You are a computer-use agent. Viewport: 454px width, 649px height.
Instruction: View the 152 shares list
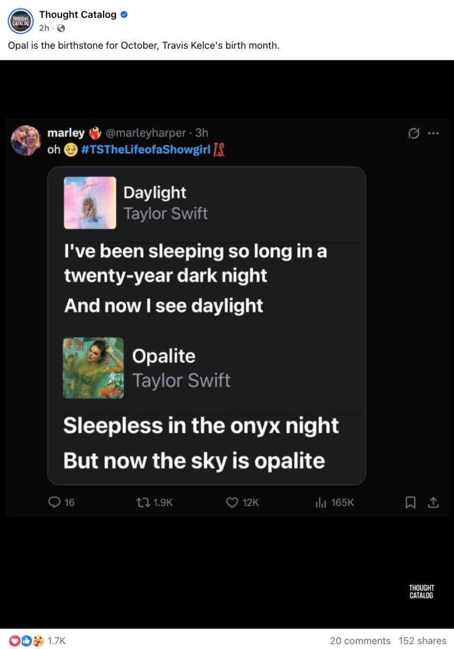(x=422, y=640)
